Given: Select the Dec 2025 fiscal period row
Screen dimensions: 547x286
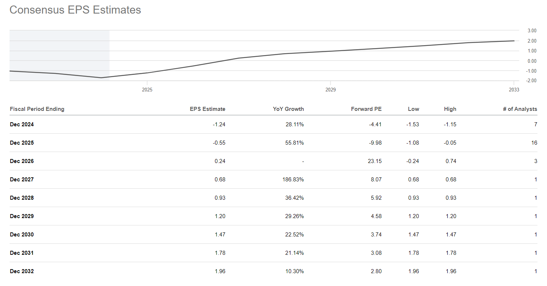Looking at the screenshot, I should (x=22, y=143).
